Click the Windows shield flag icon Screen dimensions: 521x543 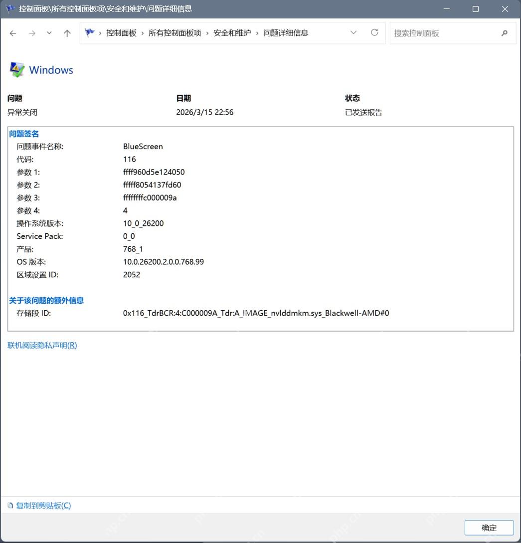coord(16,70)
